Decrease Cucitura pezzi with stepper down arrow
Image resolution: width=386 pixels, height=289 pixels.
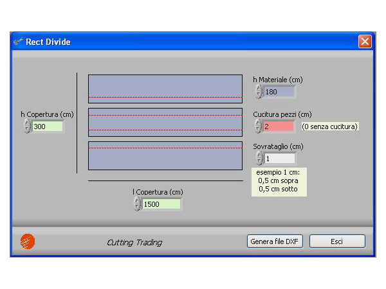258,129
